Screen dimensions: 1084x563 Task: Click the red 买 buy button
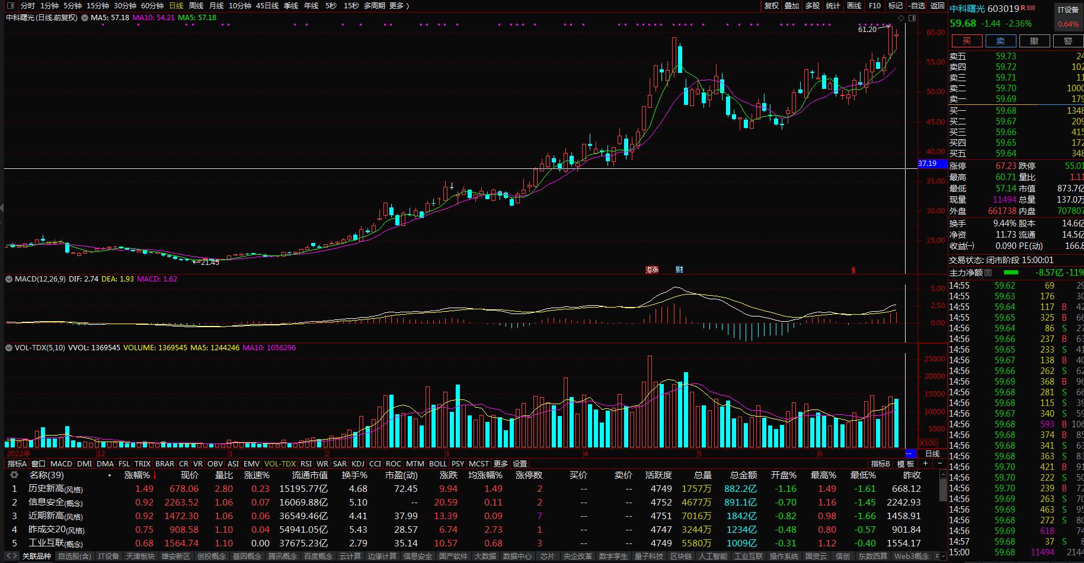click(967, 41)
